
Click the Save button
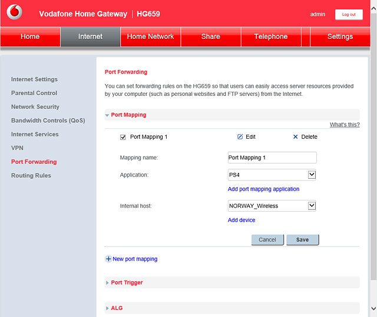click(x=302, y=240)
